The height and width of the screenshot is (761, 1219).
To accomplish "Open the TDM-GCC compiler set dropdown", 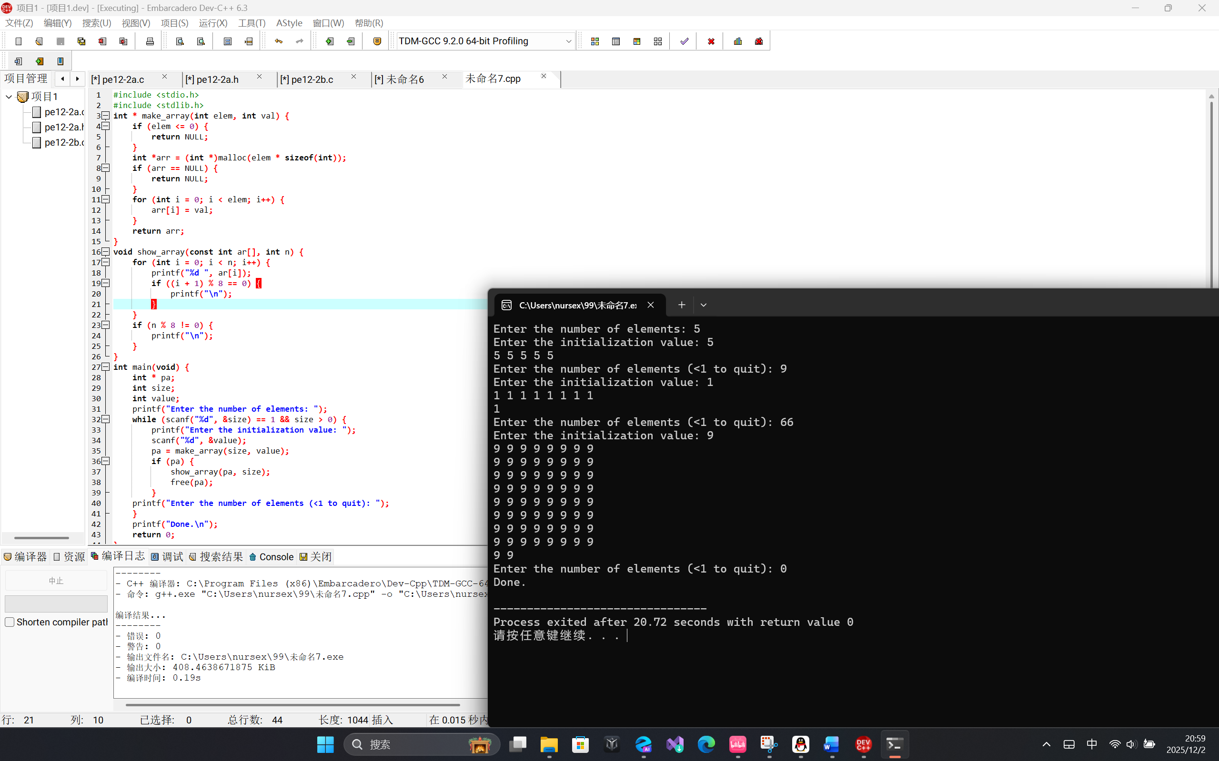I will pos(568,41).
